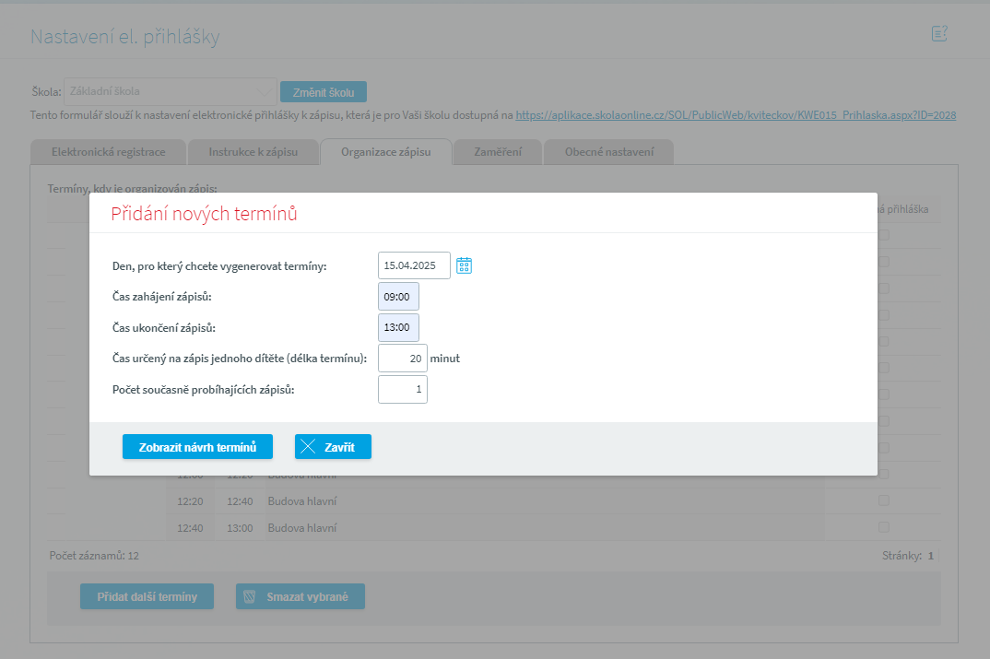The width and height of the screenshot is (990, 659).
Task: Click the Počet současně probíhajících zápisů field
Action: point(403,390)
